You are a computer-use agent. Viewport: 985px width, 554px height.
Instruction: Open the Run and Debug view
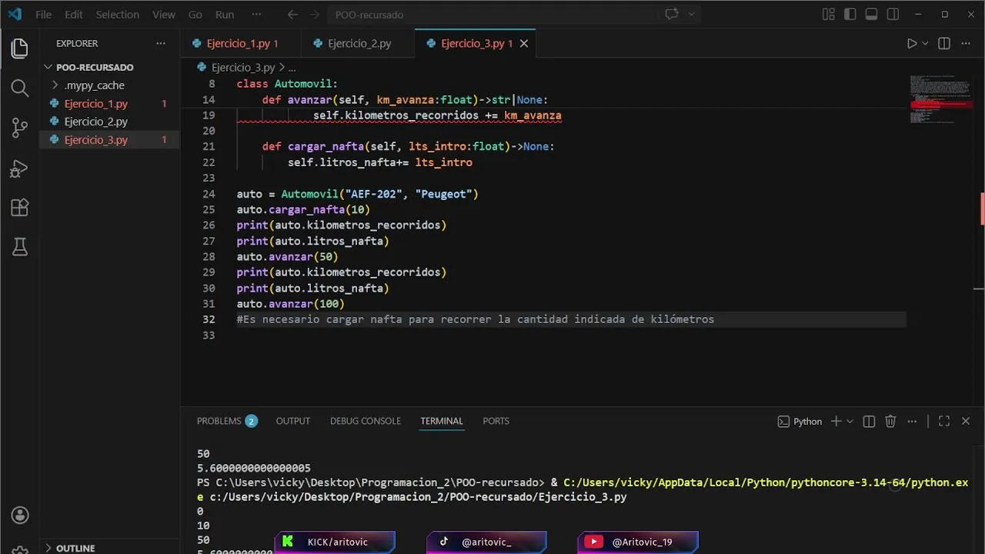(20, 169)
